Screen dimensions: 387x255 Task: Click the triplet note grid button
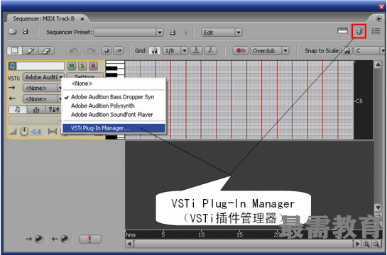tap(196, 51)
